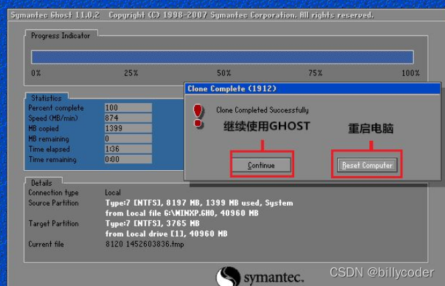
Task: Click the Percent complete value 100
Action: point(128,108)
